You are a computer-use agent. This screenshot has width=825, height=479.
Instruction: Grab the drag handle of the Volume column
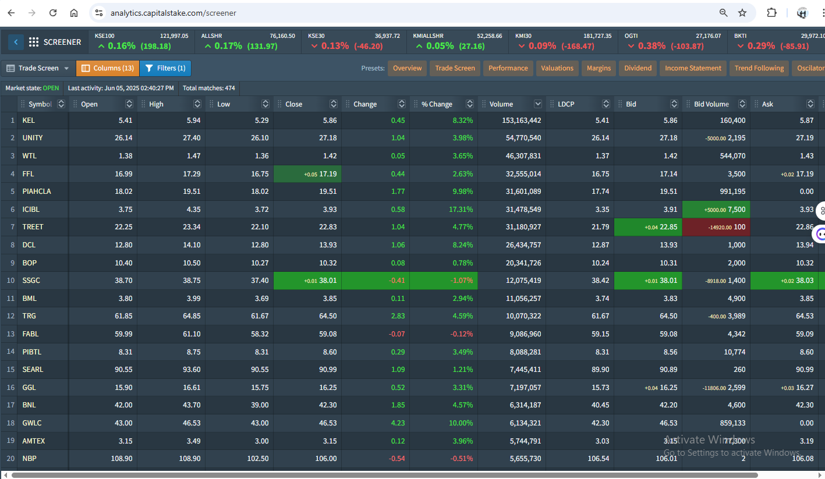[484, 104]
